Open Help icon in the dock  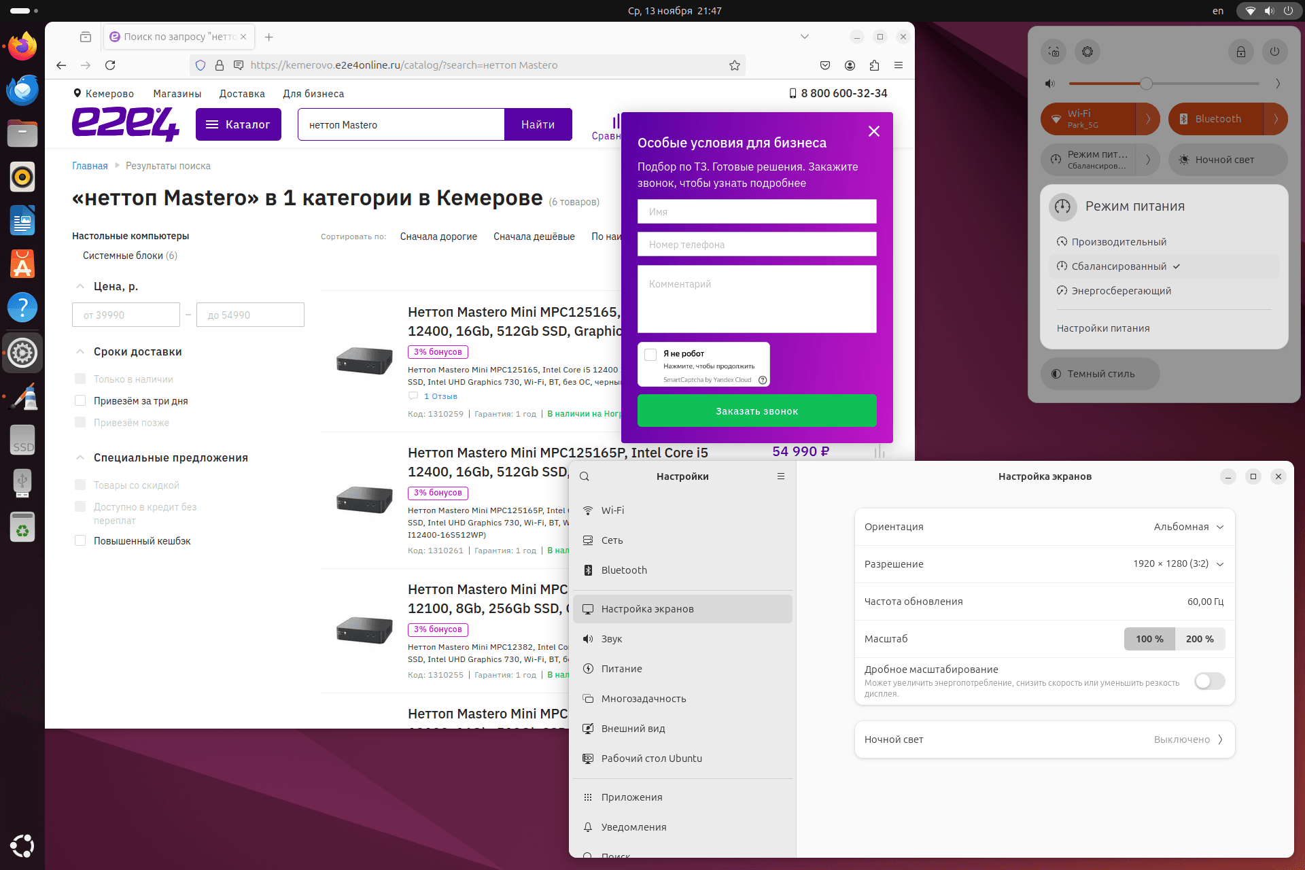[x=22, y=308]
